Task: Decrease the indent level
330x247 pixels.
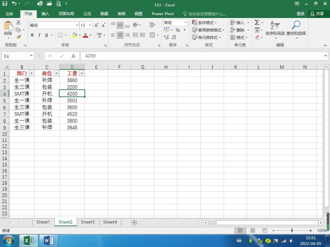Action: point(135,35)
